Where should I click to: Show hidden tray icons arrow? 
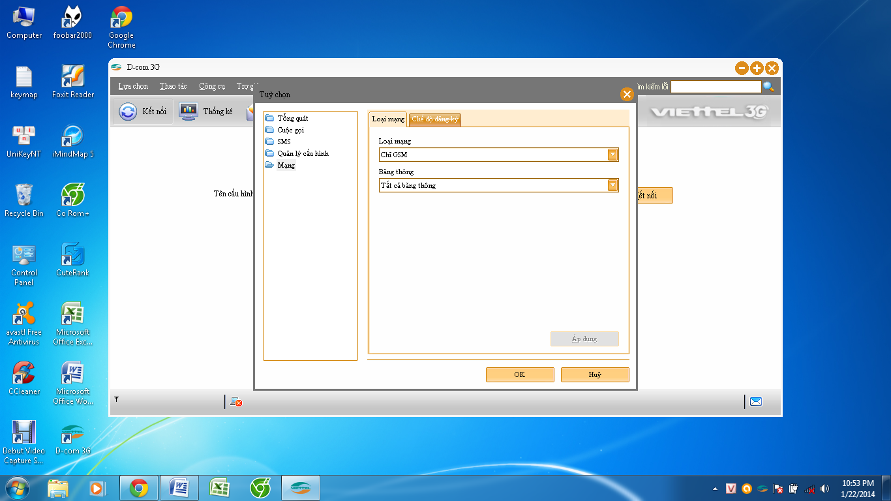(716, 489)
